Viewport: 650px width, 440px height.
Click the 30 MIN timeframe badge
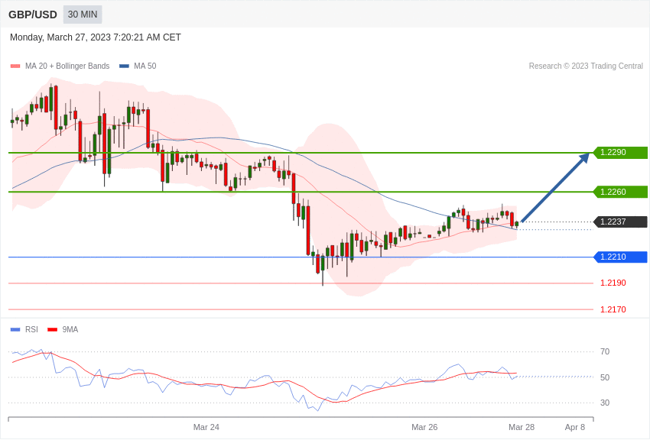[x=83, y=15]
